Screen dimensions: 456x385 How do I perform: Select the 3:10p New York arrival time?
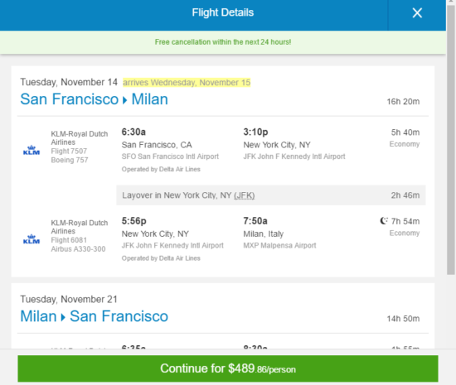click(255, 132)
